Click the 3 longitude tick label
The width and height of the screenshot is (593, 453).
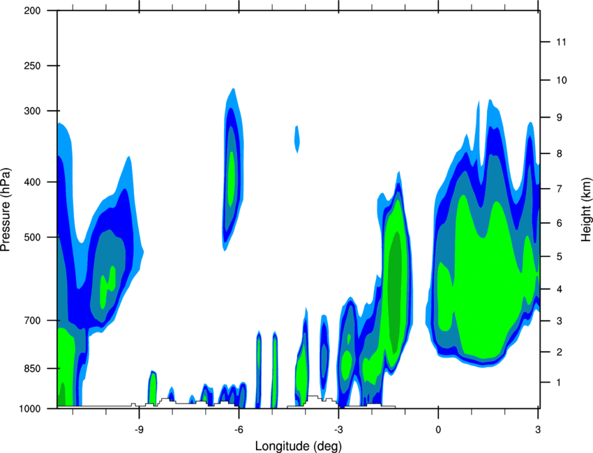click(x=538, y=430)
